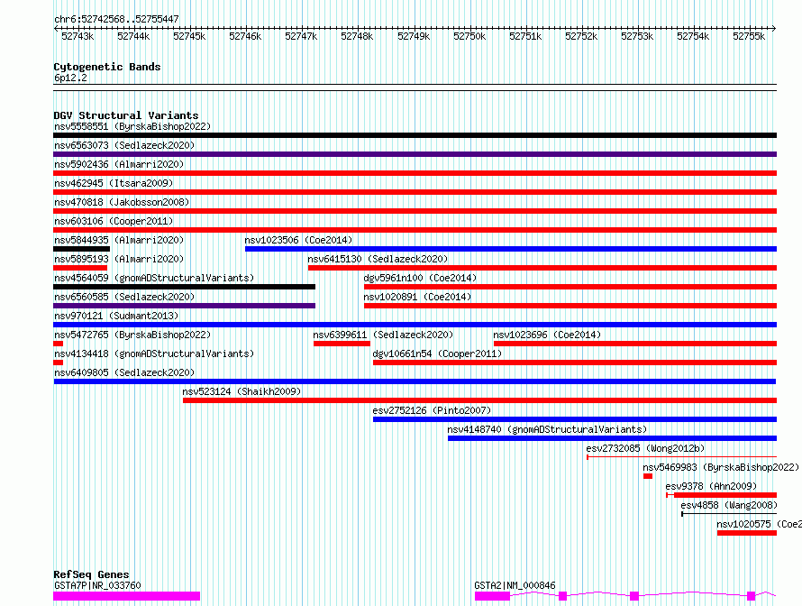
Task: Click the esv2752126 (Pinto2007) blue bar
Action: (574, 419)
